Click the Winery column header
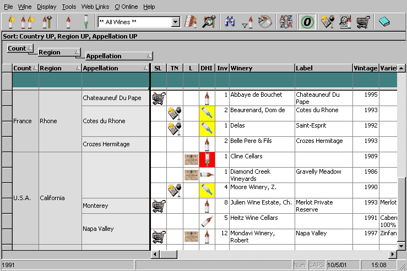 (262, 68)
